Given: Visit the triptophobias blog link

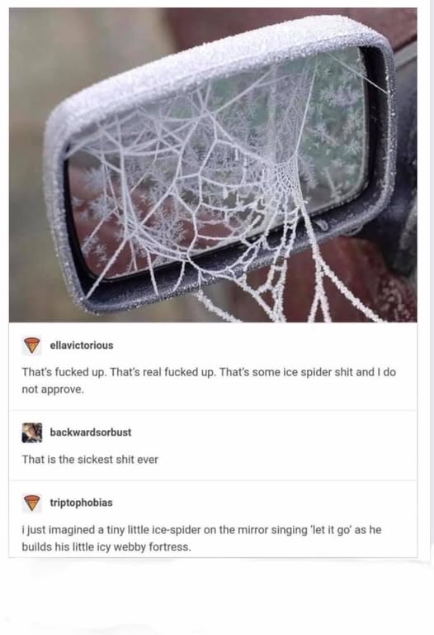Looking at the screenshot, I should pos(81,503).
